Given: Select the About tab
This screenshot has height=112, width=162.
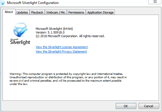Looking at the screenshot, I should [x=9, y=12].
